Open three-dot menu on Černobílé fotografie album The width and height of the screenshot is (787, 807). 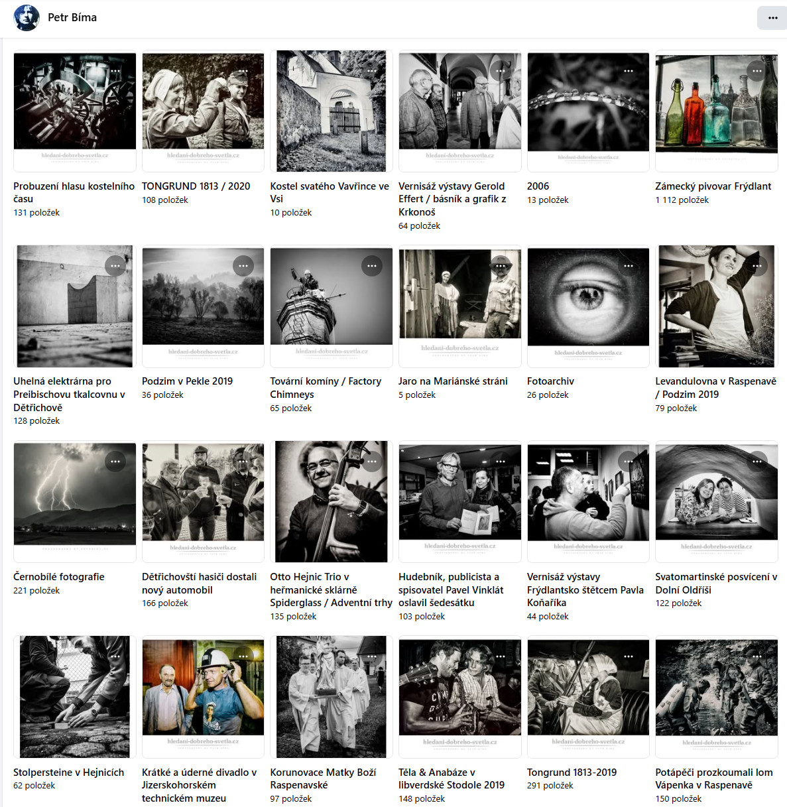click(115, 461)
